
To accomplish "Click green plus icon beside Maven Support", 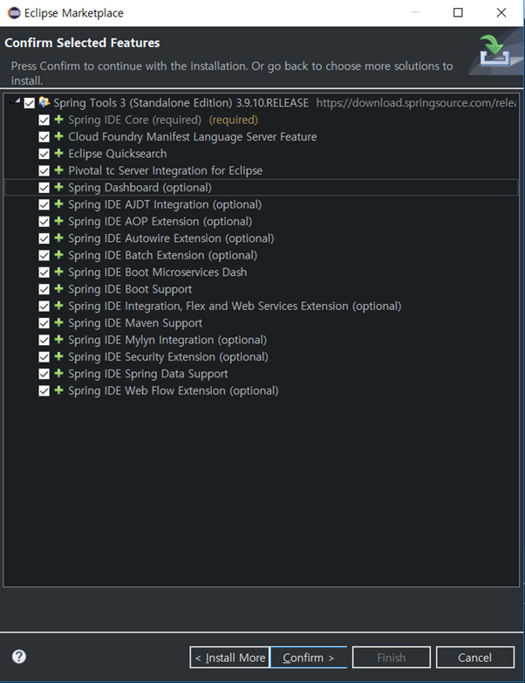I will pos(58,323).
